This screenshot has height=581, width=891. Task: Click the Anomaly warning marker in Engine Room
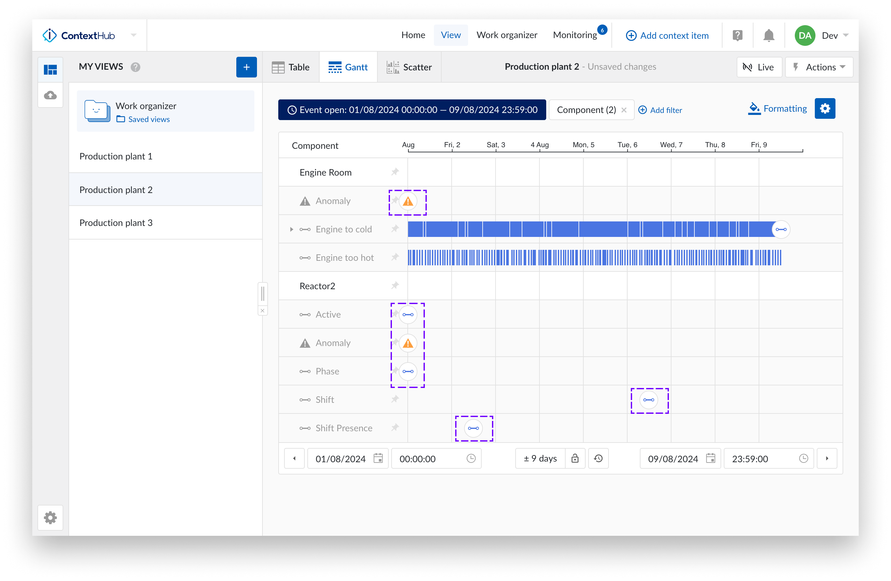tap(408, 201)
